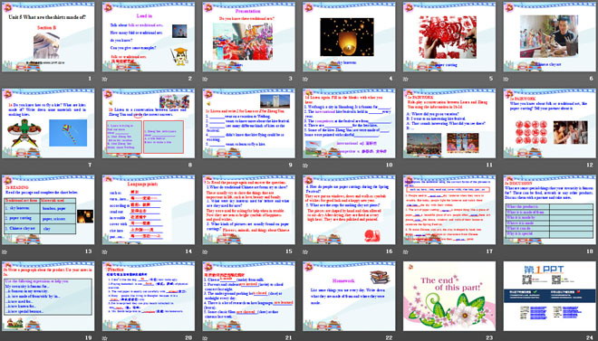This screenshot has width=598, height=341.
Task: Select slide 22 'Homework' thumbnail
Action: [x=349, y=296]
